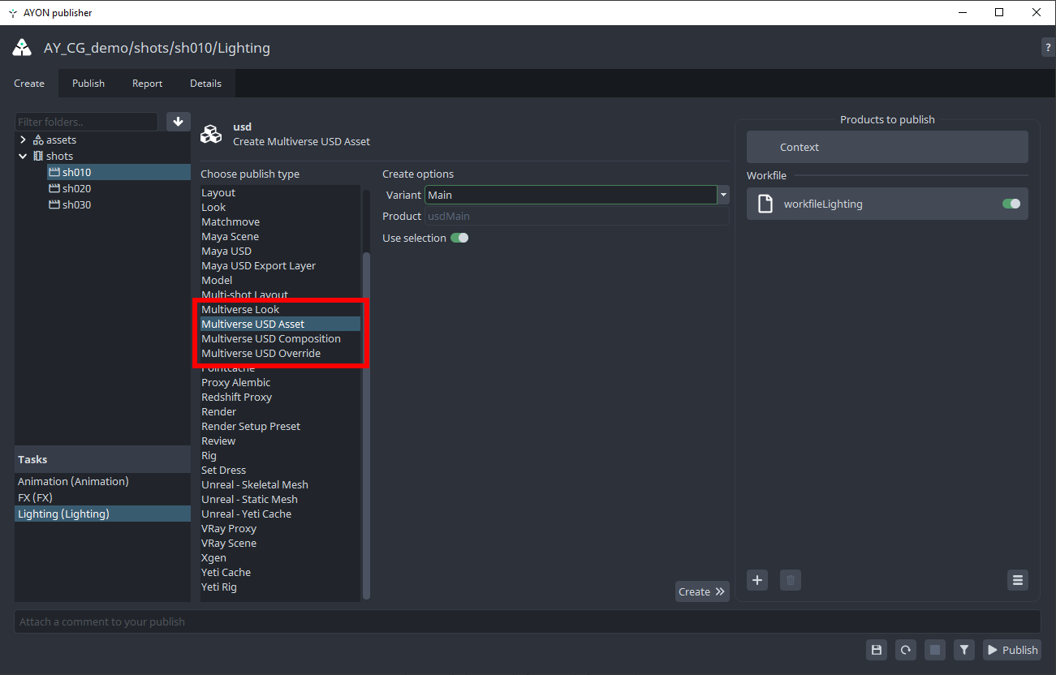Select Multiverse USD Asset type

(280, 324)
